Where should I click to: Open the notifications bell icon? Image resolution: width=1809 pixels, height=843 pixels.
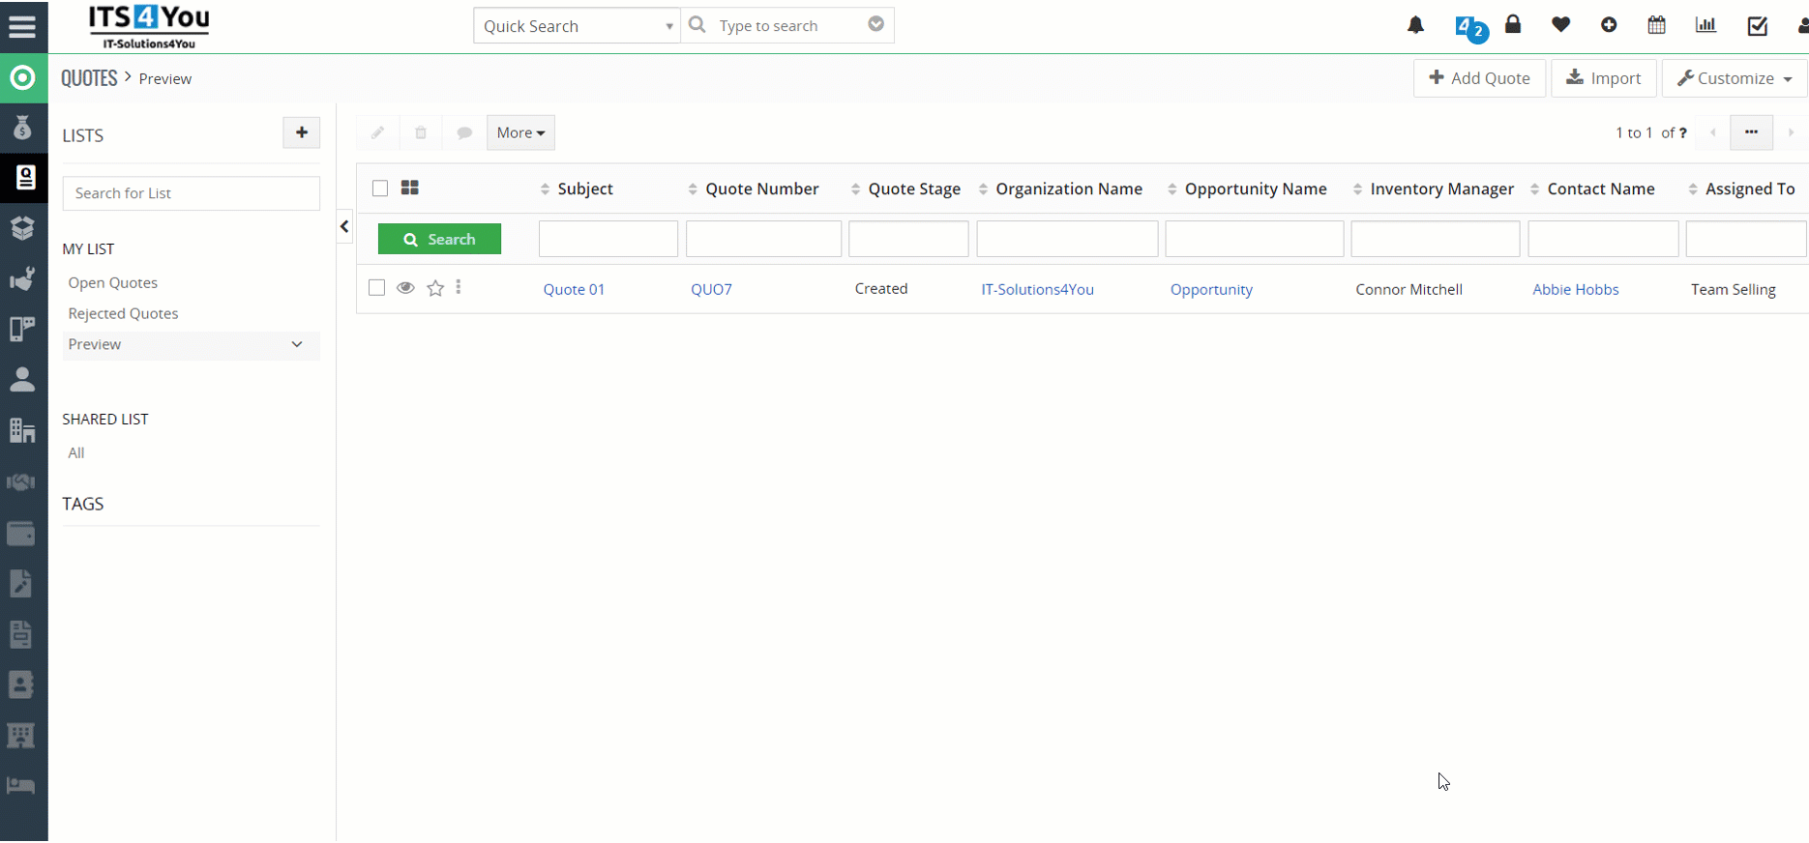1415,25
